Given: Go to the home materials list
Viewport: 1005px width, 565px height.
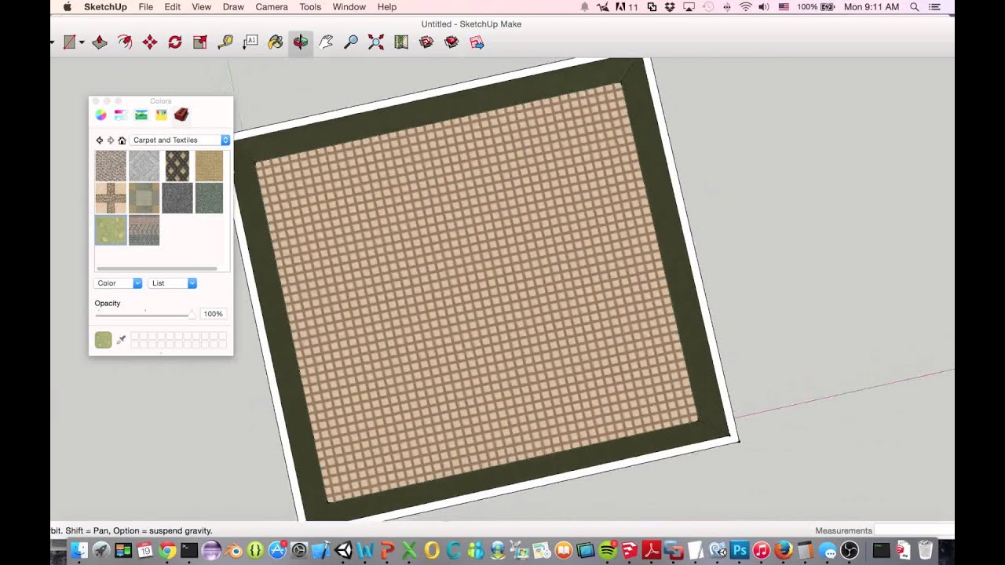Looking at the screenshot, I should coord(122,140).
